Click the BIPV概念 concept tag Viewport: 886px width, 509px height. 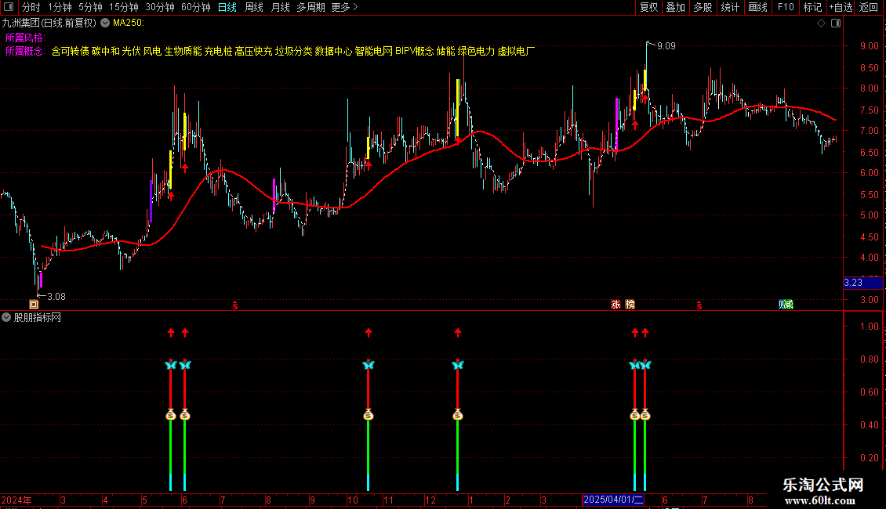coord(414,52)
